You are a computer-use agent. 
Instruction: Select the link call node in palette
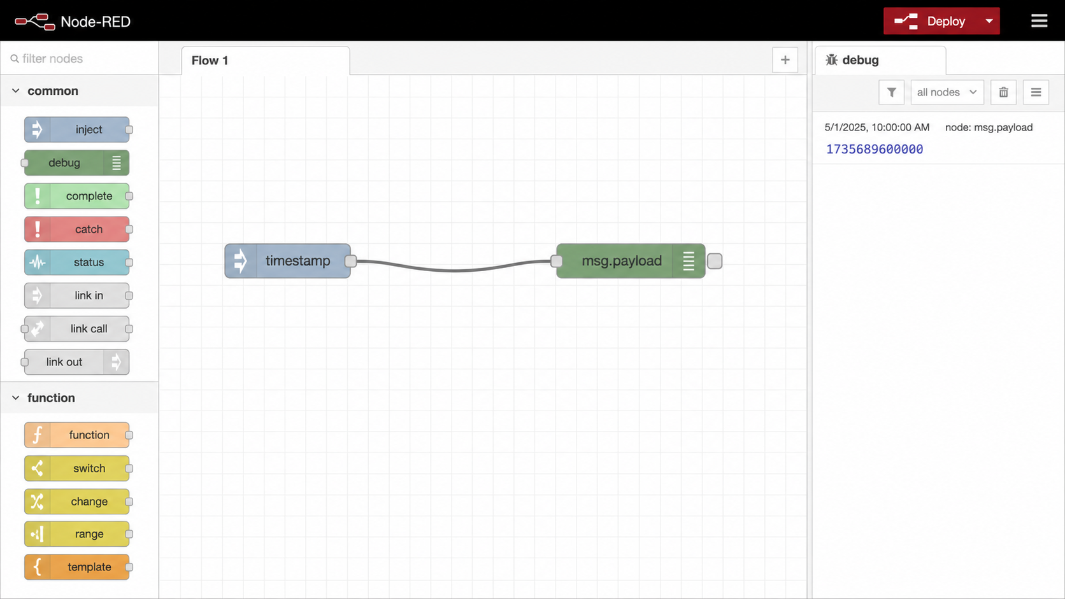pos(77,328)
